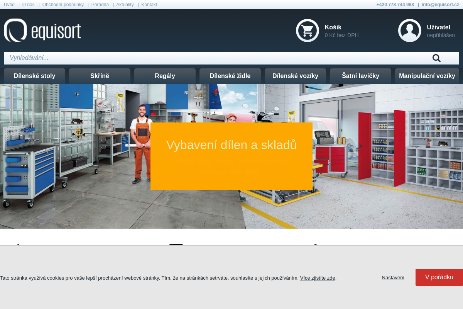Open the O nás page link
The width and height of the screenshot is (463, 309).
pos(28,5)
